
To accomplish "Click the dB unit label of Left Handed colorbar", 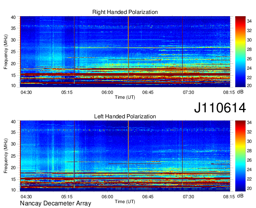I will pyautogui.click(x=240, y=196).
